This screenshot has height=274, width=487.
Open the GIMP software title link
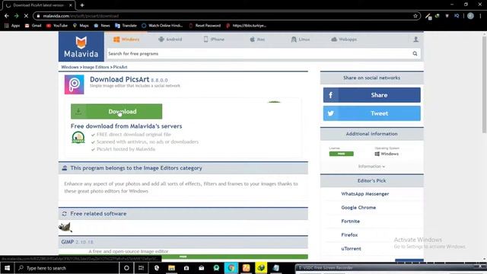pyautogui.click(x=68, y=242)
